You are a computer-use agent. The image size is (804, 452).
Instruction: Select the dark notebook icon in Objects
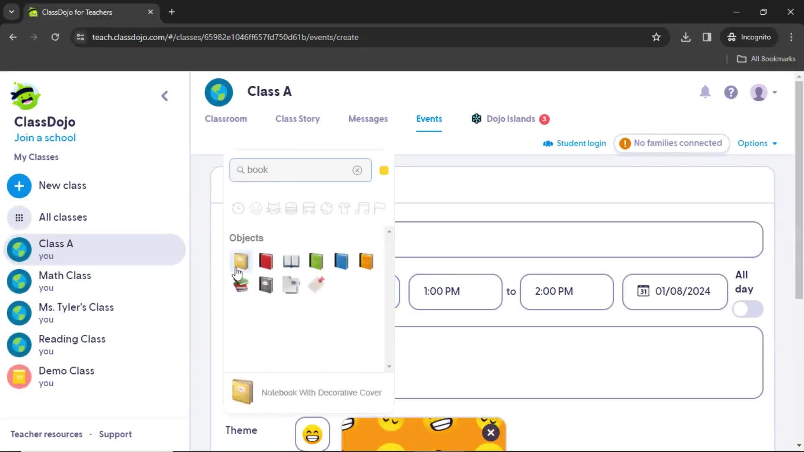tap(265, 285)
